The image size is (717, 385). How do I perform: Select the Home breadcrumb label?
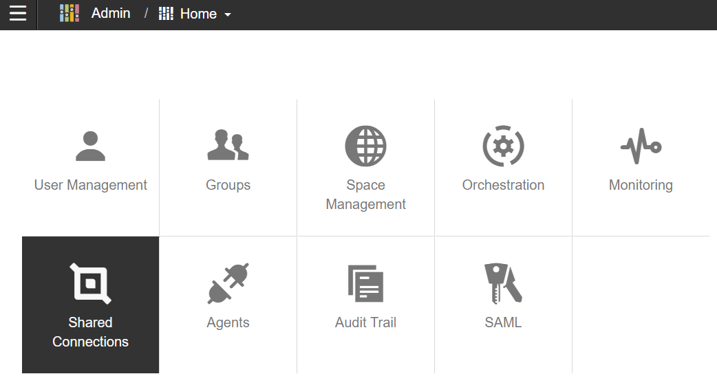[198, 14]
